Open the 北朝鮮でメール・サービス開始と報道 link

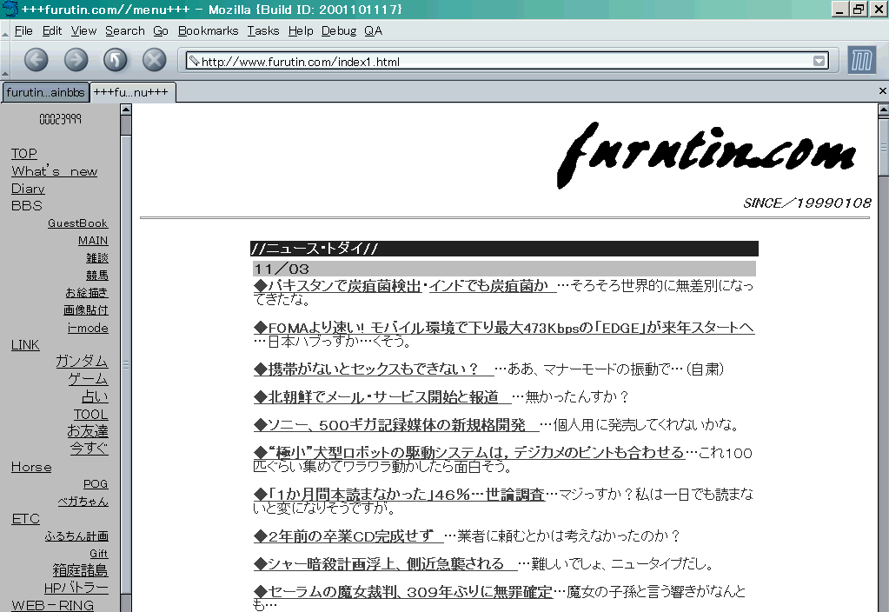382,397
